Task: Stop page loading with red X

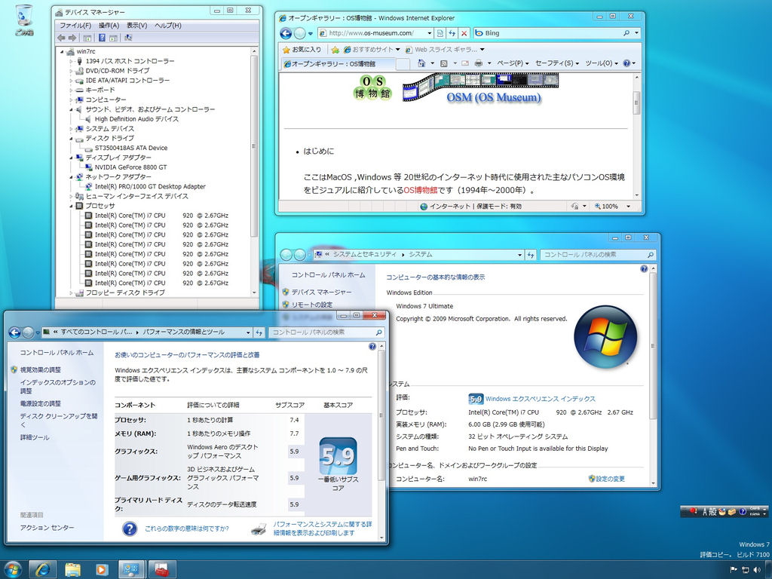Action: coord(464,33)
